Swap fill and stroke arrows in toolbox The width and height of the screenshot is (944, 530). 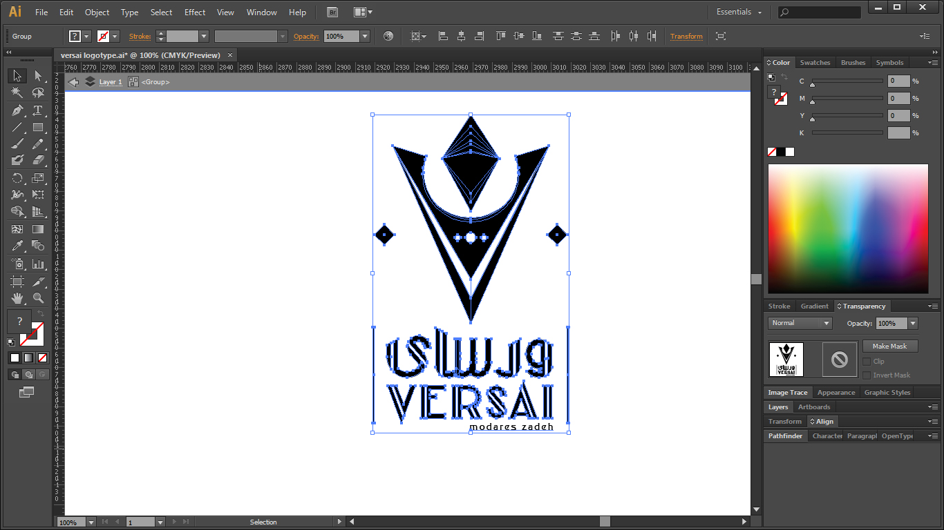41,313
